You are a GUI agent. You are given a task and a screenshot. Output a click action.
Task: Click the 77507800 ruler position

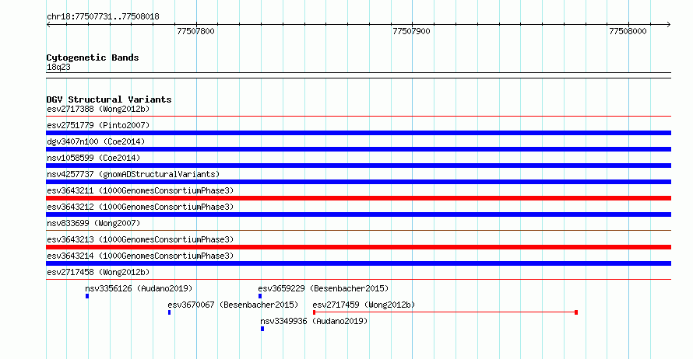click(195, 31)
